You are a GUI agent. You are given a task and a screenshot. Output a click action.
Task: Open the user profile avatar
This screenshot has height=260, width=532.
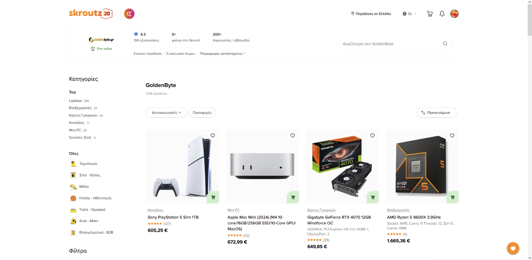(x=455, y=14)
